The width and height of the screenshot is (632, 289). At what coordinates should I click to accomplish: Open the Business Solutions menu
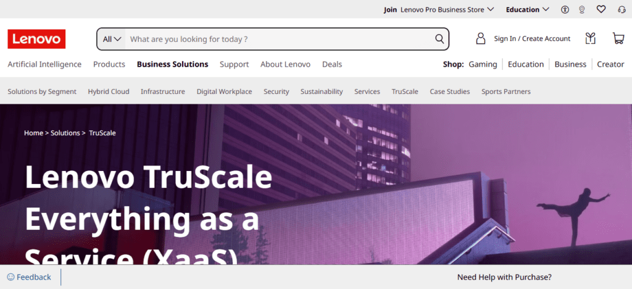173,64
